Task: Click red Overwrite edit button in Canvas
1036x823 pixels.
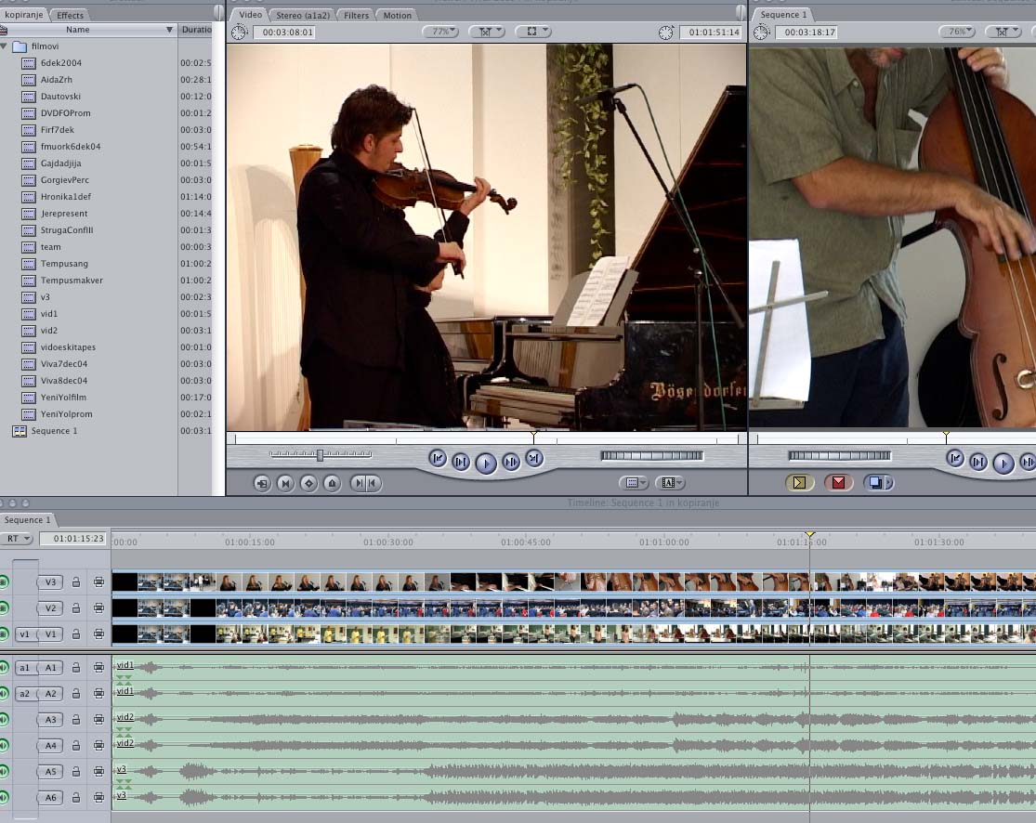Action: 838,483
